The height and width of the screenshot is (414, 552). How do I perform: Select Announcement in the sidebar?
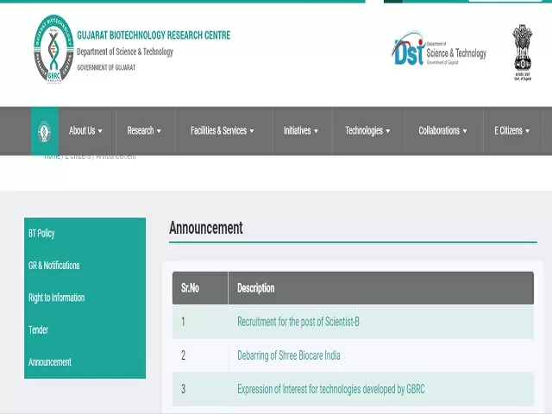click(50, 362)
